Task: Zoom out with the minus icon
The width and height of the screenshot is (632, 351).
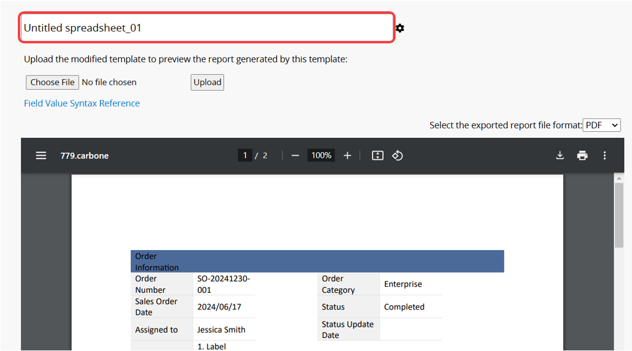Action: pos(295,156)
